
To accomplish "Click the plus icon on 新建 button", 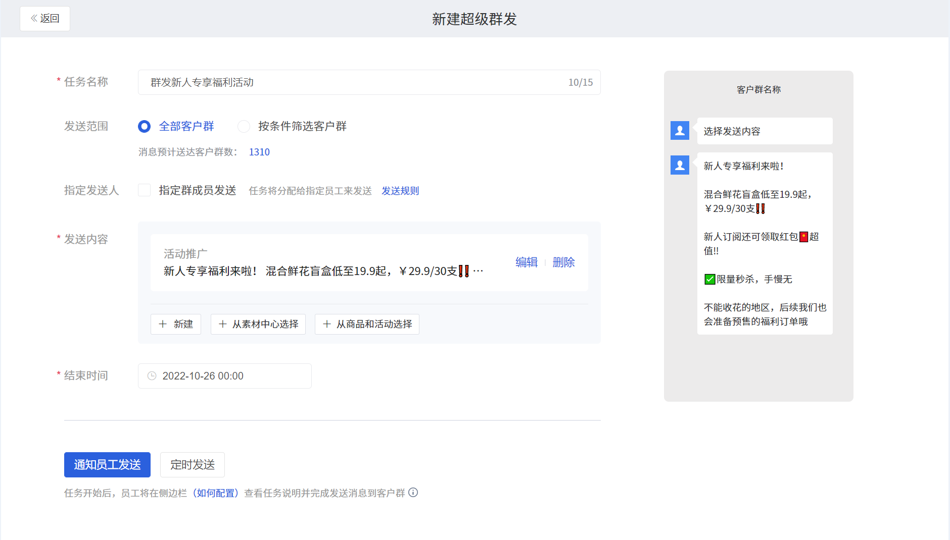I will 163,324.
